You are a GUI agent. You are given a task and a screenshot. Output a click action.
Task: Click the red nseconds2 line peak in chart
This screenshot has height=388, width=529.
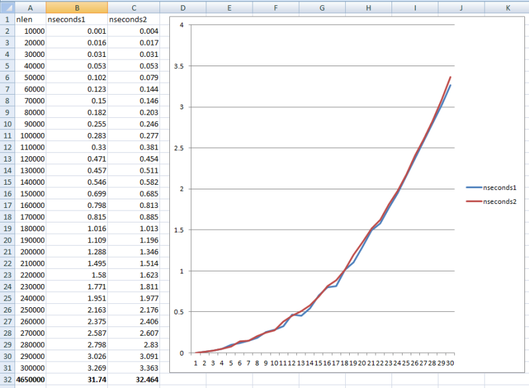(x=450, y=77)
